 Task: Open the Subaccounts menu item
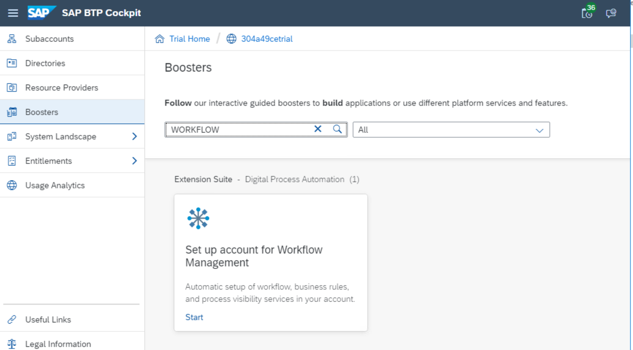pyautogui.click(x=72, y=39)
